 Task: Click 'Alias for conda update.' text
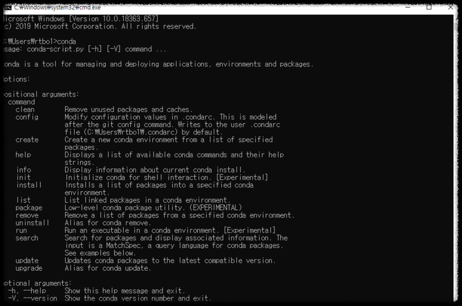pyautogui.click(x=108, y=268)
